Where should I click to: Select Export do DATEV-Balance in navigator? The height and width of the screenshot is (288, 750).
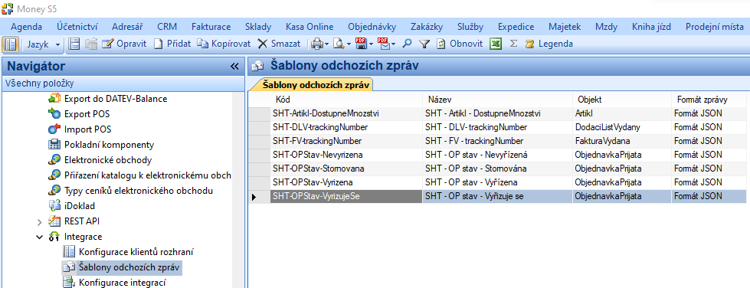(x=116, y=99)
